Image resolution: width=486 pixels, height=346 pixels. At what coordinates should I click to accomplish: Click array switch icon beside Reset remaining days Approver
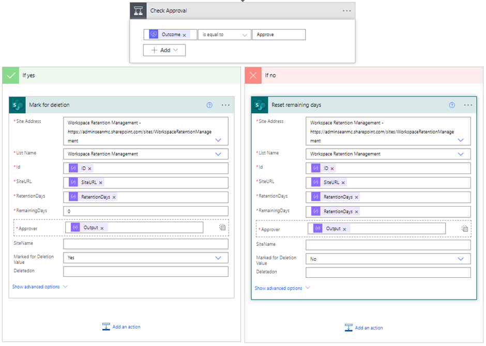[x=465, y=229]
